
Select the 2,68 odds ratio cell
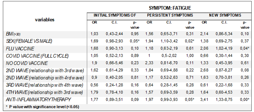(204, 70)
